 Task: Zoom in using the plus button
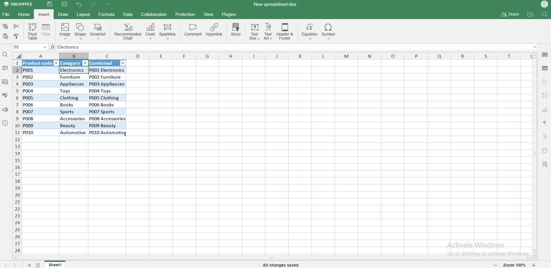(x=533, y=265)
